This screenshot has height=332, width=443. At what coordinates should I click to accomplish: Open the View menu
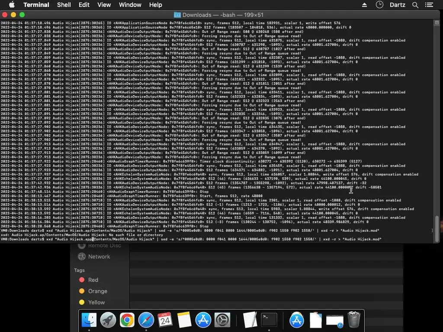coord(104,5)
